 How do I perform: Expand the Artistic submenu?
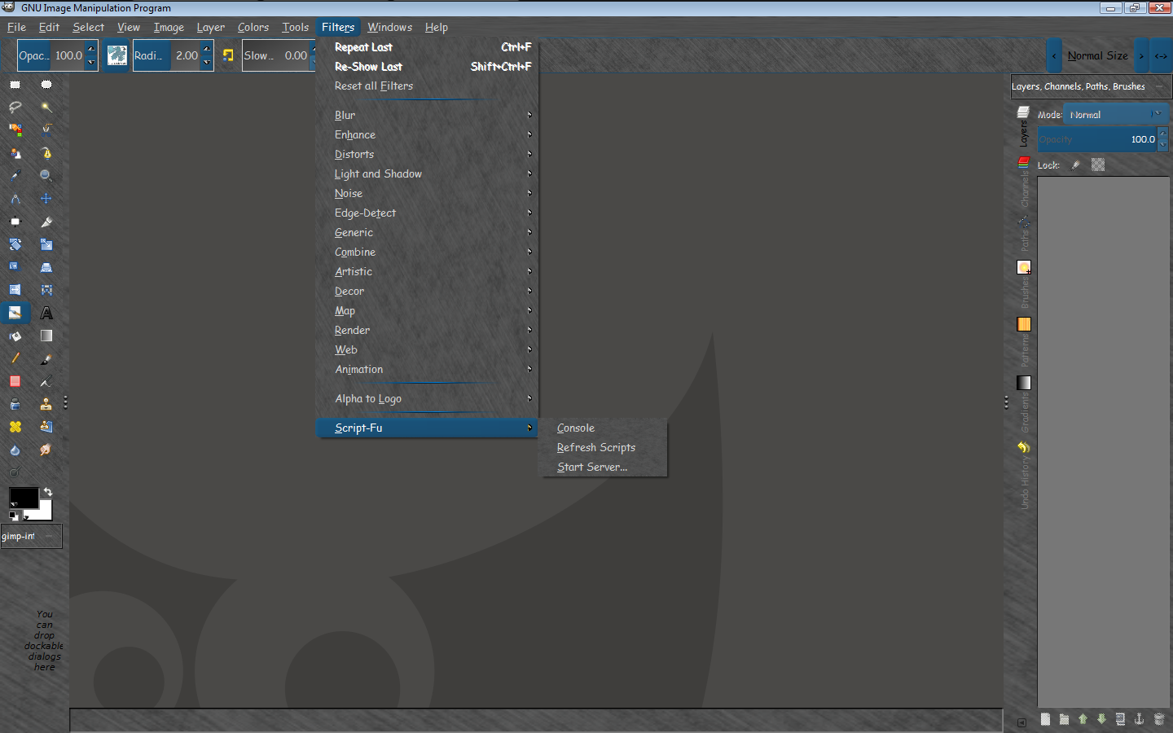tap(428, 271)
